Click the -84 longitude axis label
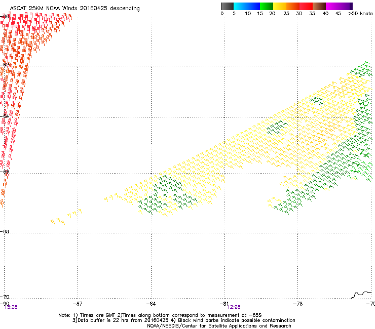The image size is (375, 329). pos(151,304)
